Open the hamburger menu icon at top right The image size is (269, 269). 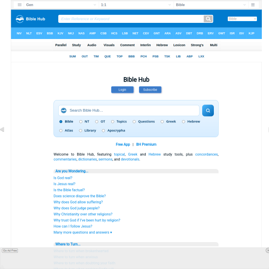253,4
